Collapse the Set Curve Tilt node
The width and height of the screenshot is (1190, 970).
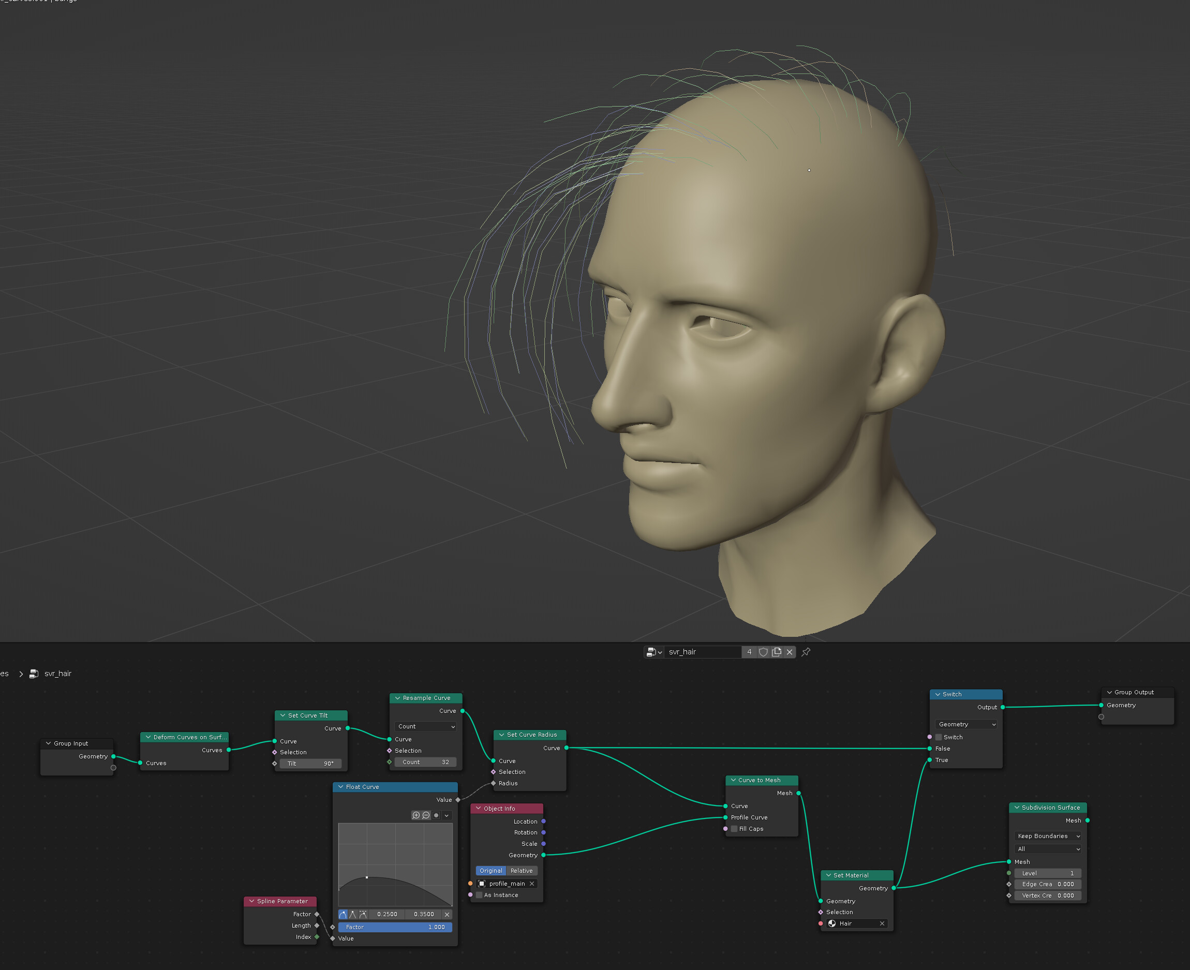282,716
